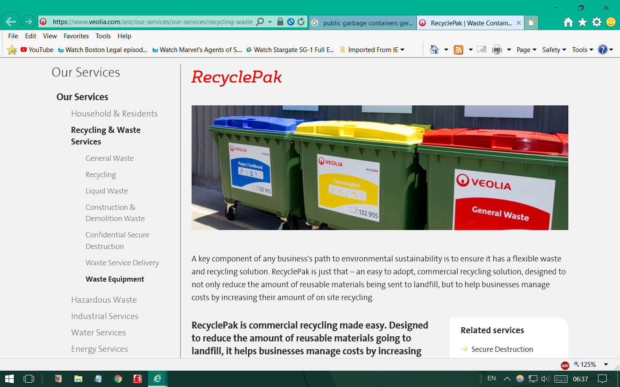Image resolution: width=620 pixels, height=387 pixels.
Task: Expand the Print options dropdown arrow
Action: tap(509, 50)
